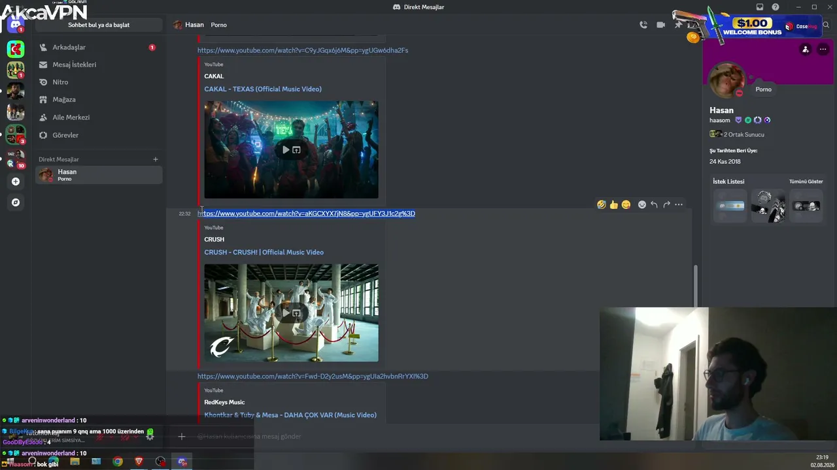Open the YouTube link ending in RrYXI%3D
This screenshot has width=837, height=470.
coord(313,376)
